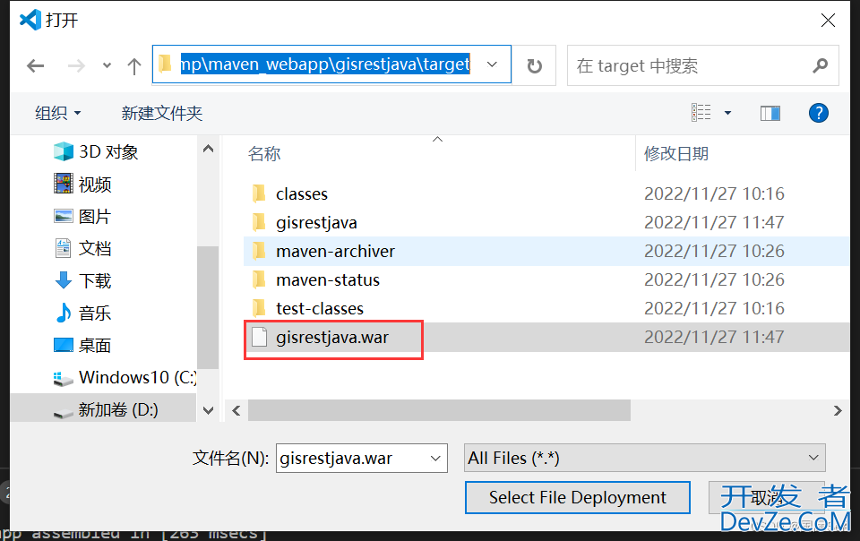This screenshot has width=860, height=541.
Task: Close the 打开 dialog
Action: (x=828, y=21)
